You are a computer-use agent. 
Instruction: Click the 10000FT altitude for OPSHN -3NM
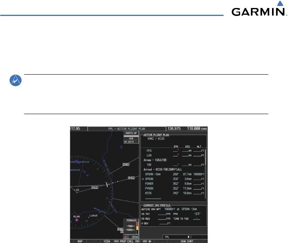(199, 174)
